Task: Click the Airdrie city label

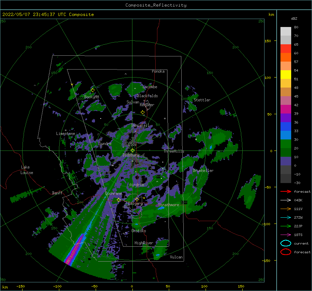Action: 137,185
